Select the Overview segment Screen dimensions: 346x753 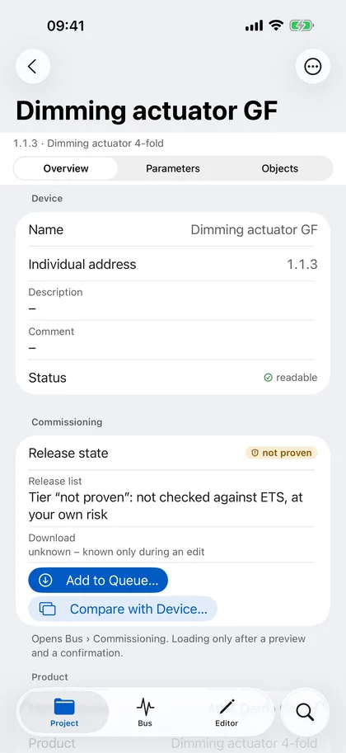(66, 168)
